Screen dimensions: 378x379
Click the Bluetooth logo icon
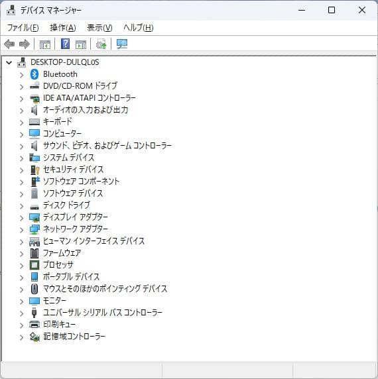point(34,74)
